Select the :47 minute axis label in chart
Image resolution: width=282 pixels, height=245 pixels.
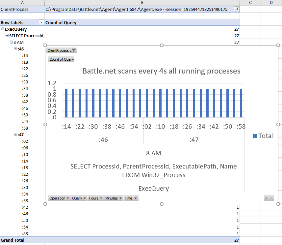coord(194,140)
